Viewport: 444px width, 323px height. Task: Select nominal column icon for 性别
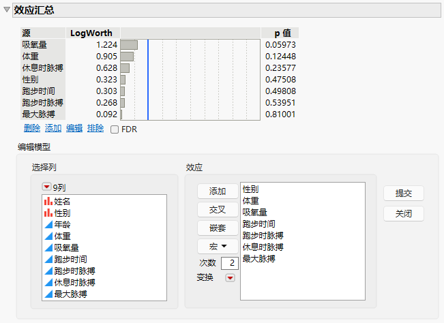click(x=48, y=213)
